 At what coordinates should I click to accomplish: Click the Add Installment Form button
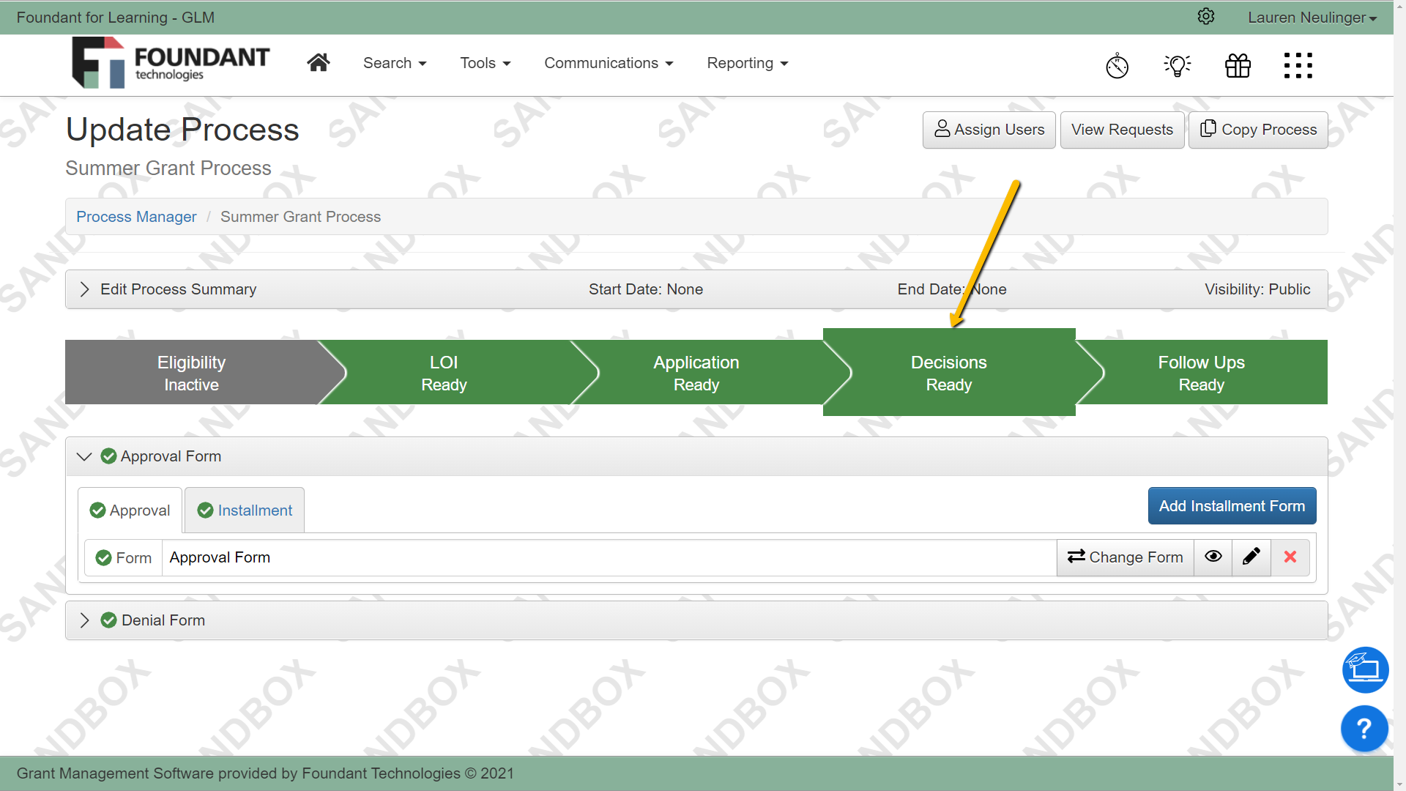pos(1232,505)
